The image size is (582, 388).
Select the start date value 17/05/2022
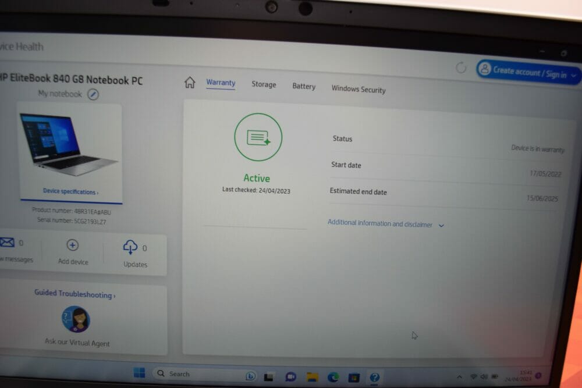tap(545, 173)
